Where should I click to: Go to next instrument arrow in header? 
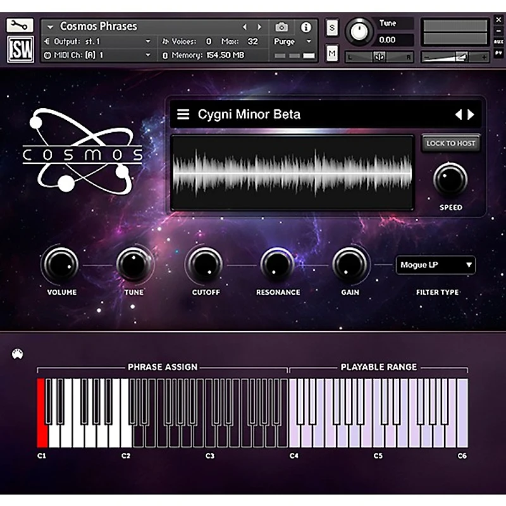pyautogui.click(x=259, y=27)
